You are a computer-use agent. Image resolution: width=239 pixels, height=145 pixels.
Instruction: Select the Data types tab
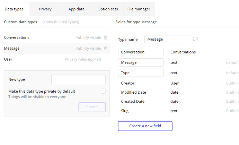click(x=14, y=9)
